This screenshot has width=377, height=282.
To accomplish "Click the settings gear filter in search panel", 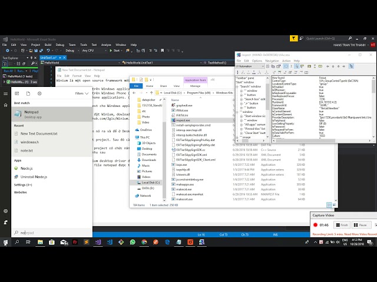I will [x=39, y=93].
